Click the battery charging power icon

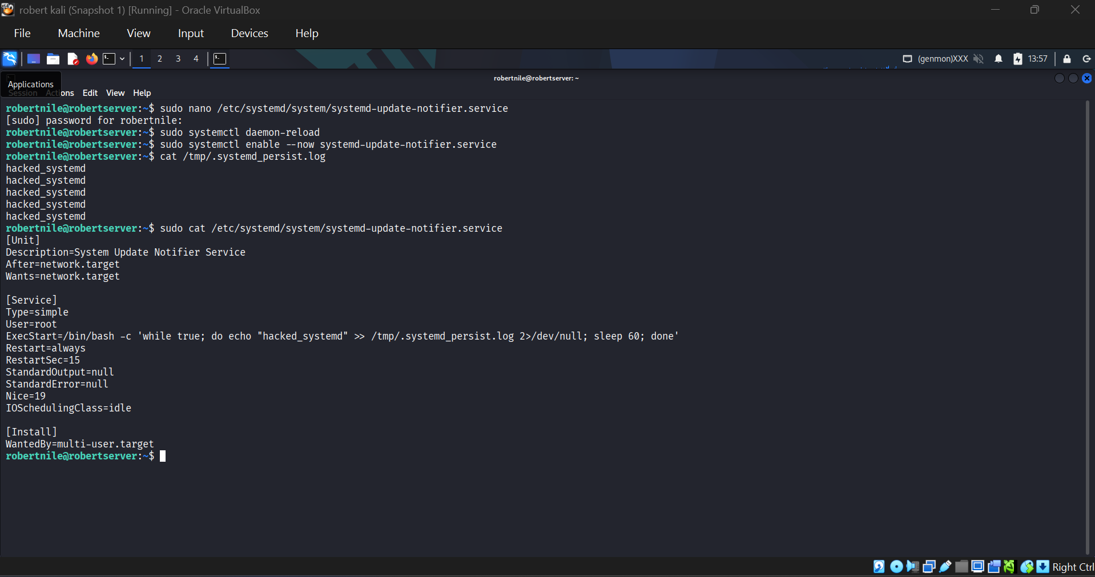[1017, 59]
